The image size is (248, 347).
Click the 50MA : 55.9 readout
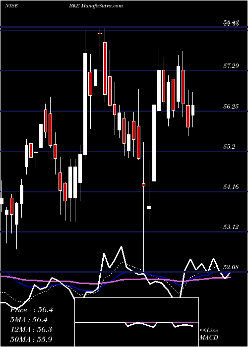(x=31, y=339)
